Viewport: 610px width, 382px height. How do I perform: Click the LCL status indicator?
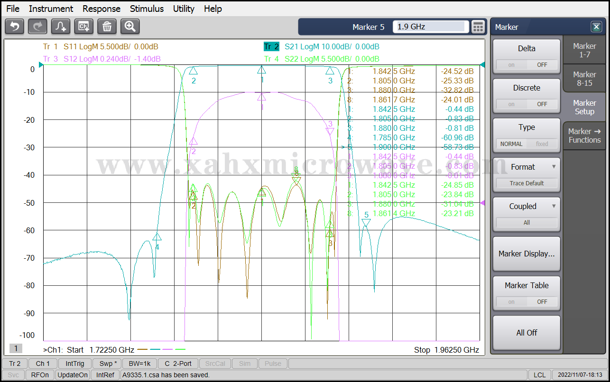click(x=539, y=375)
